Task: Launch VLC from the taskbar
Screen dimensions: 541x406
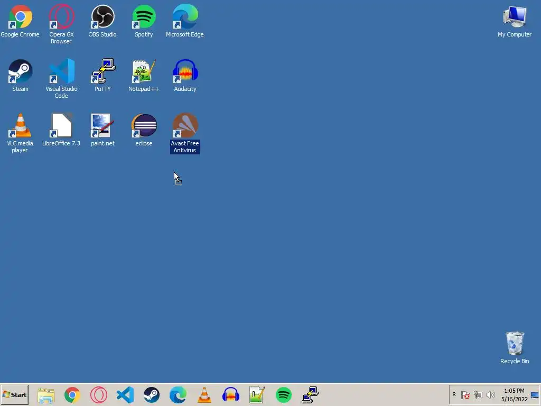Action: [204, 395]
